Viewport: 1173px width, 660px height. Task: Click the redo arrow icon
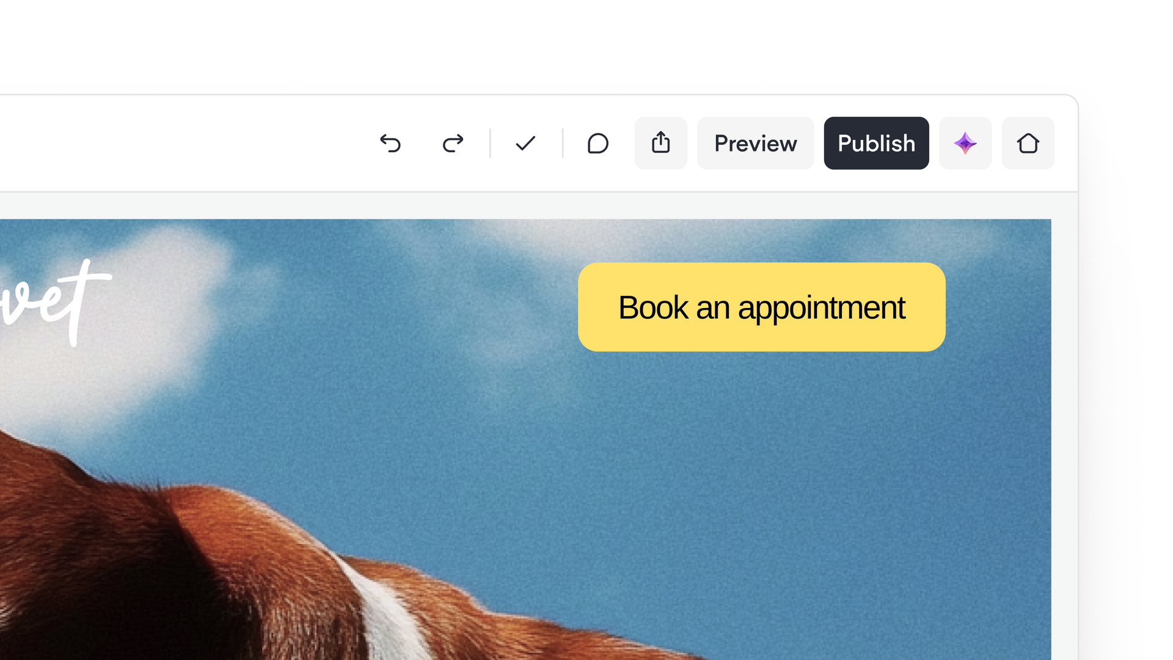453,143
